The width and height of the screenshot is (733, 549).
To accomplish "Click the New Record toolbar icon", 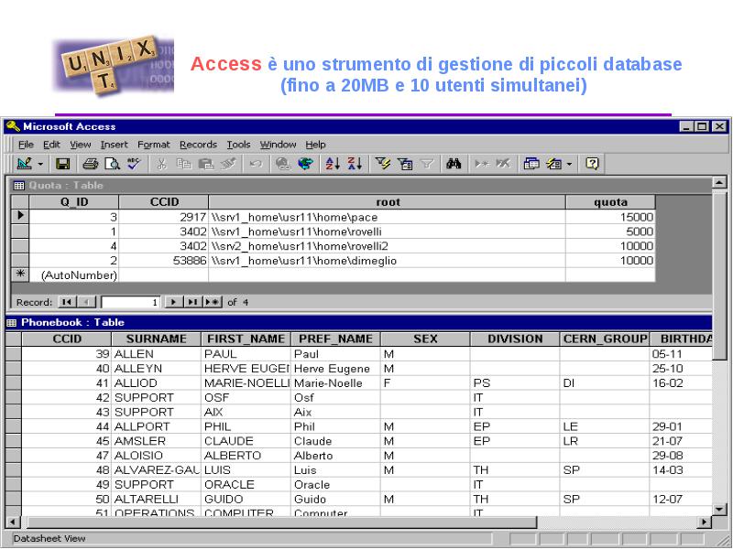I will click(x=482, y=164).
